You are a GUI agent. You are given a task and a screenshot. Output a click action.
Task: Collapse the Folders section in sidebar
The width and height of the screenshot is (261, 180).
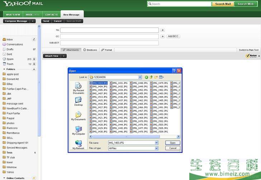point(4,69)
